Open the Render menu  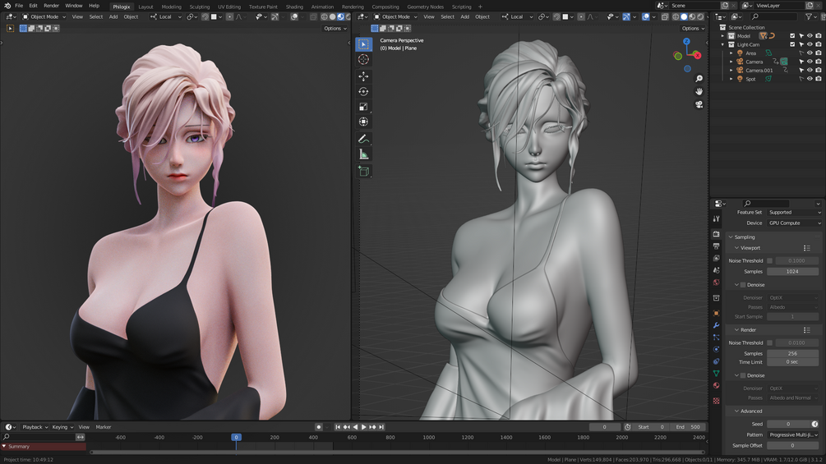(51, 6)
